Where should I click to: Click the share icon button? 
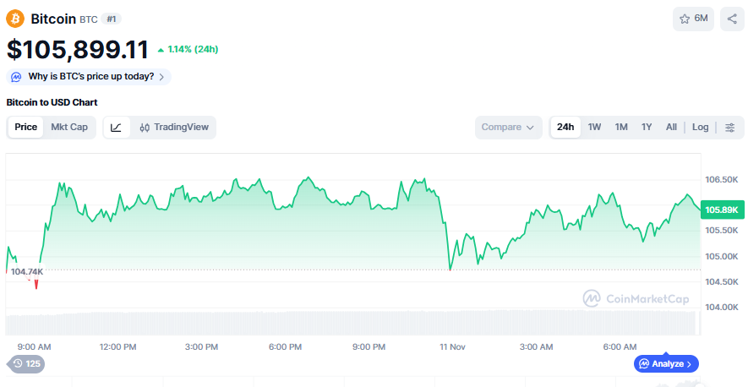pos(732,19)
